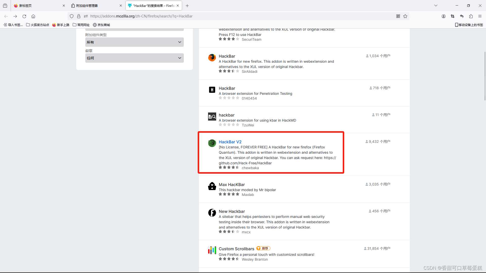Reload the current page

[24, 16]
